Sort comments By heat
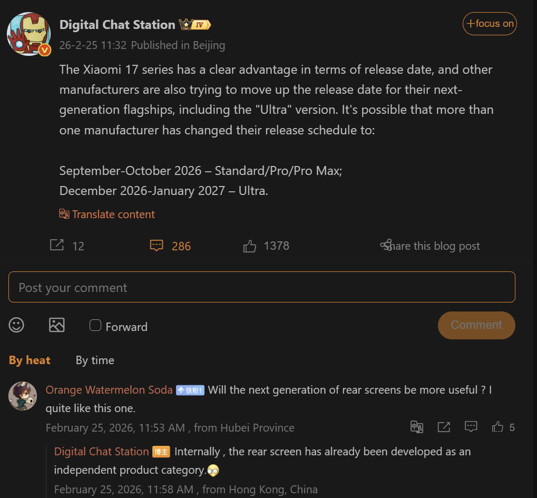The height and width of the screenshot is (498, 537). (30, 360)
